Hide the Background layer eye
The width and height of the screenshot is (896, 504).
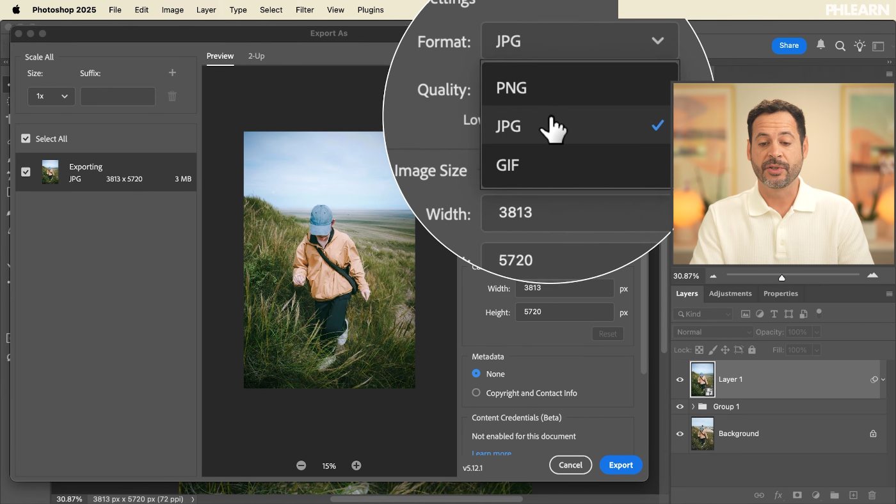(x=680, y=434)
